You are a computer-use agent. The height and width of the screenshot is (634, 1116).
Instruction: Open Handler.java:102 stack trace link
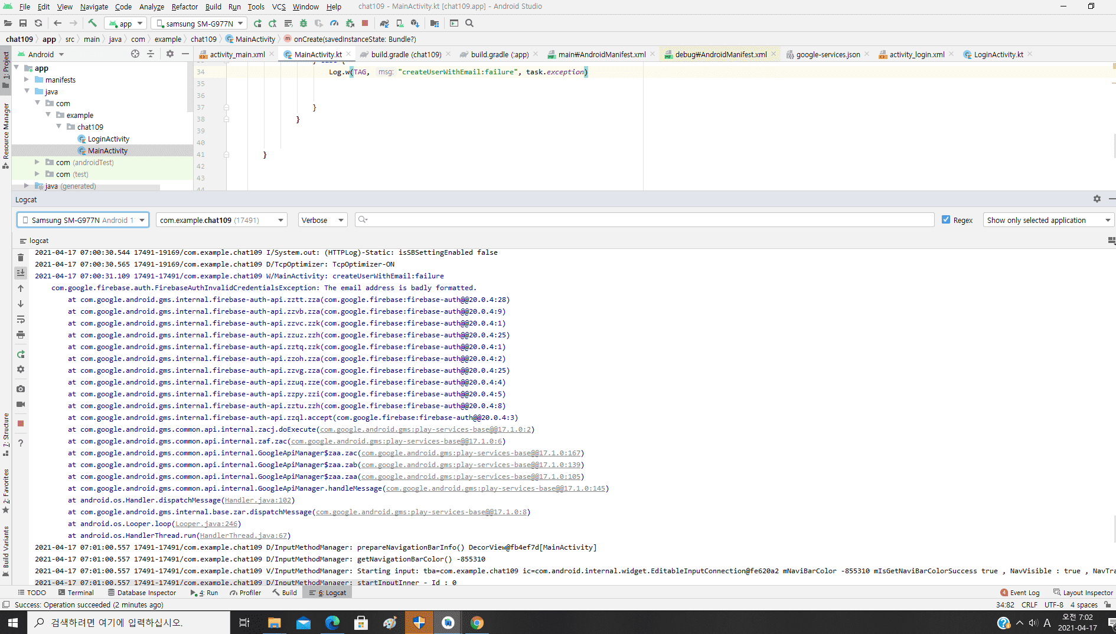258,500
